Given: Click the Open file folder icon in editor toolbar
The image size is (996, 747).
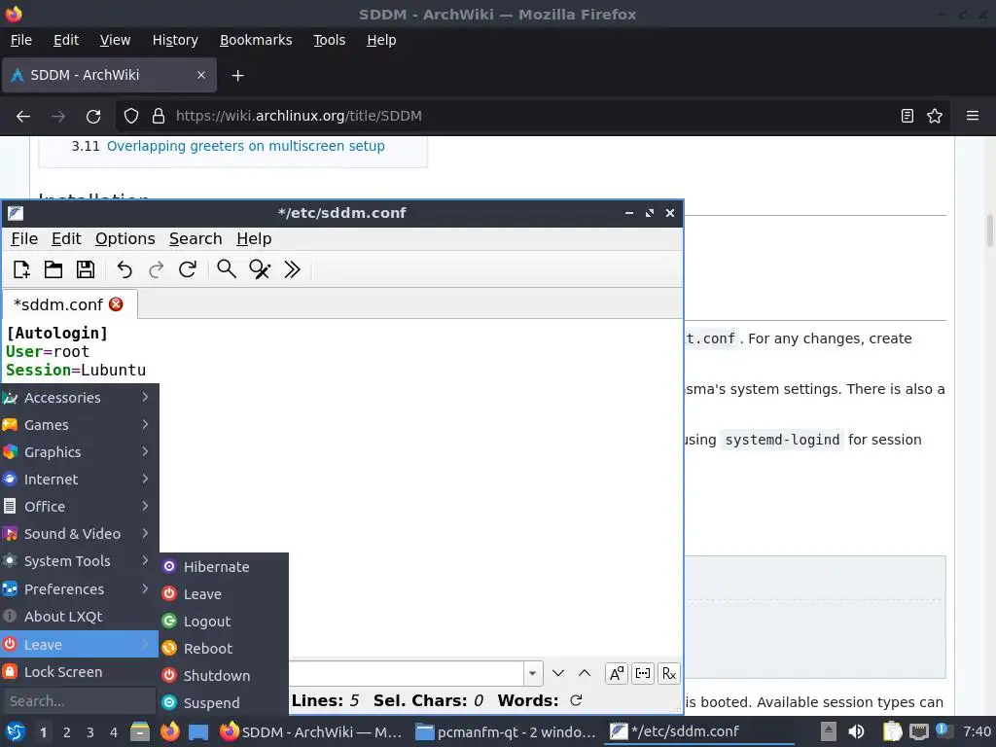Looking at the screenshot, I should (53, 269).
